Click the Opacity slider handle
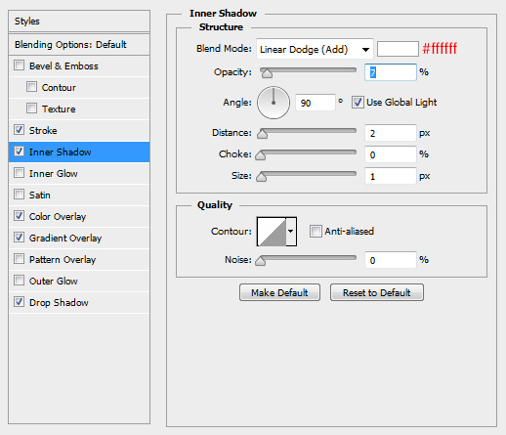506x435 pixels. (x=267, y=73)
